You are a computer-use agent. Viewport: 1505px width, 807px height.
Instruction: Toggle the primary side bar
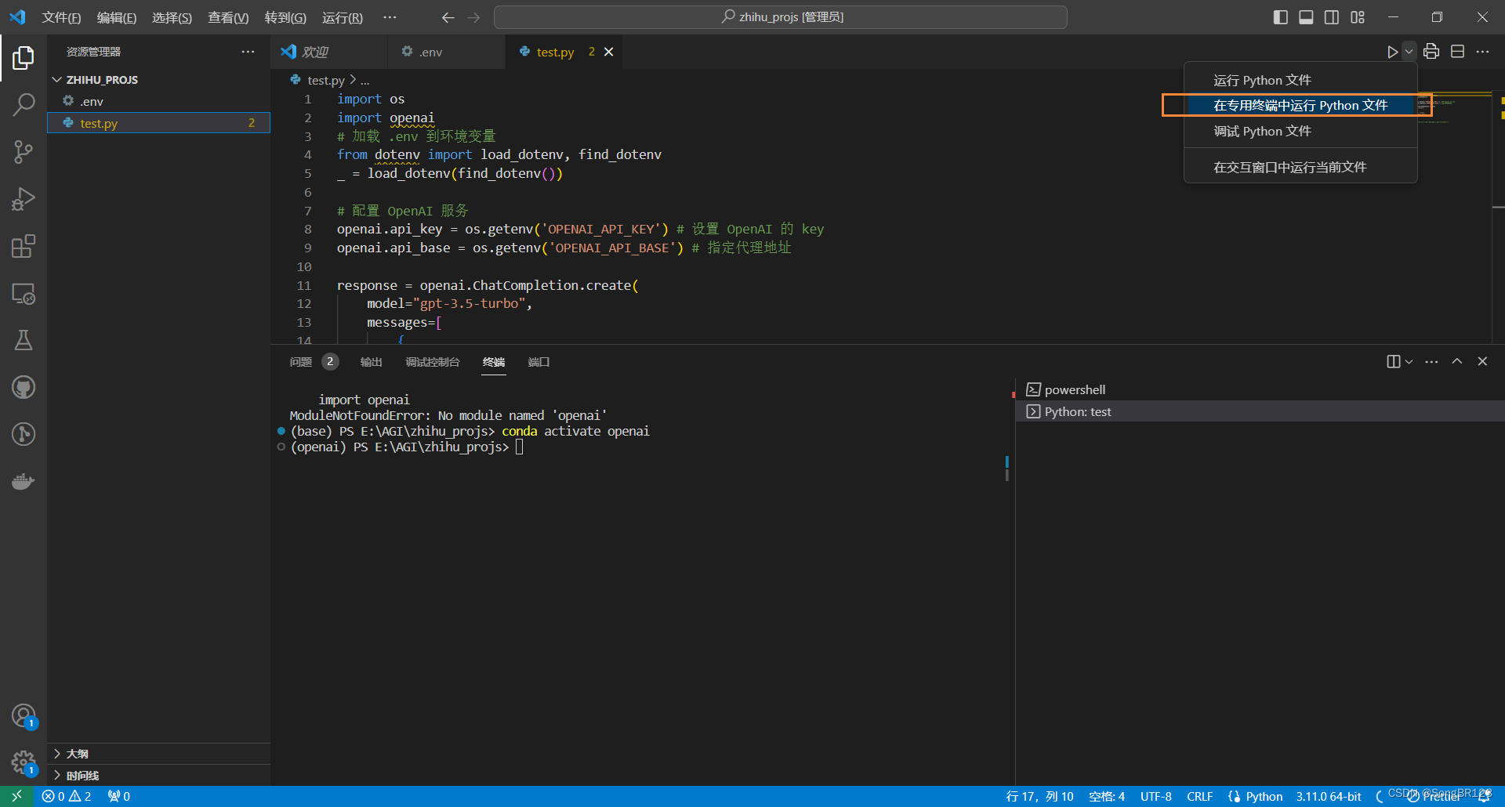pyautogui.click(x=1281, y=17)
